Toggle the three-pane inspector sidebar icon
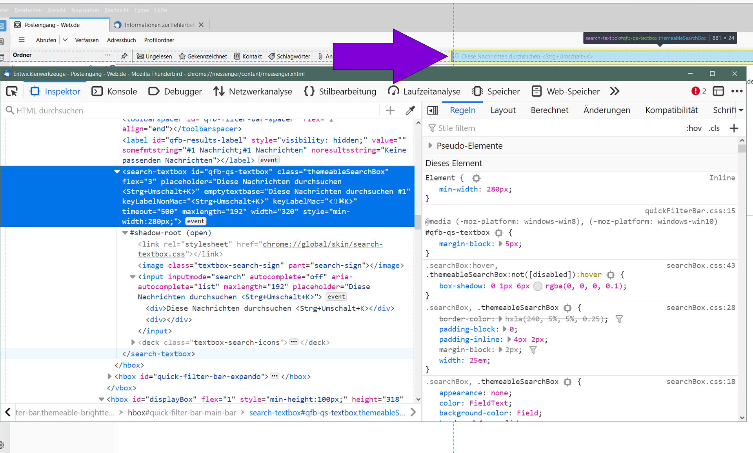753x453 pixels. [x=433, y=111]
